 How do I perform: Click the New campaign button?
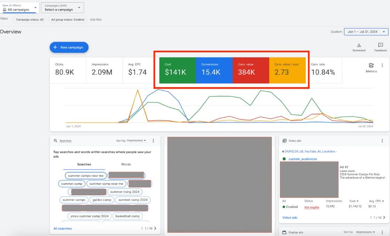(69, 47)
